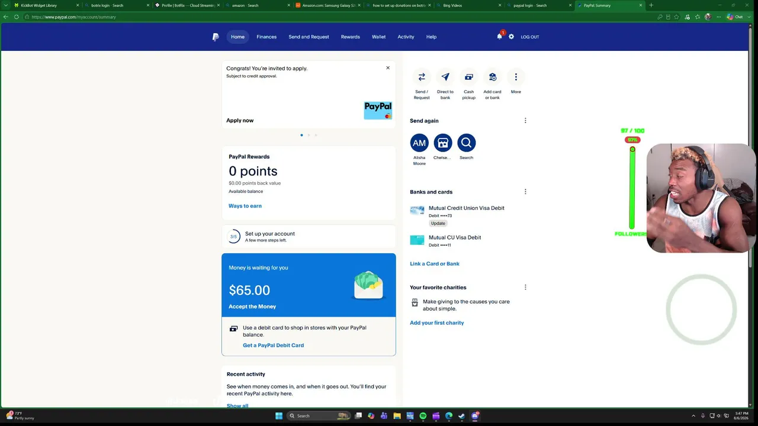Open File Explorer from the taskbar
The image size is (758, 426).
tap(397, 416)
